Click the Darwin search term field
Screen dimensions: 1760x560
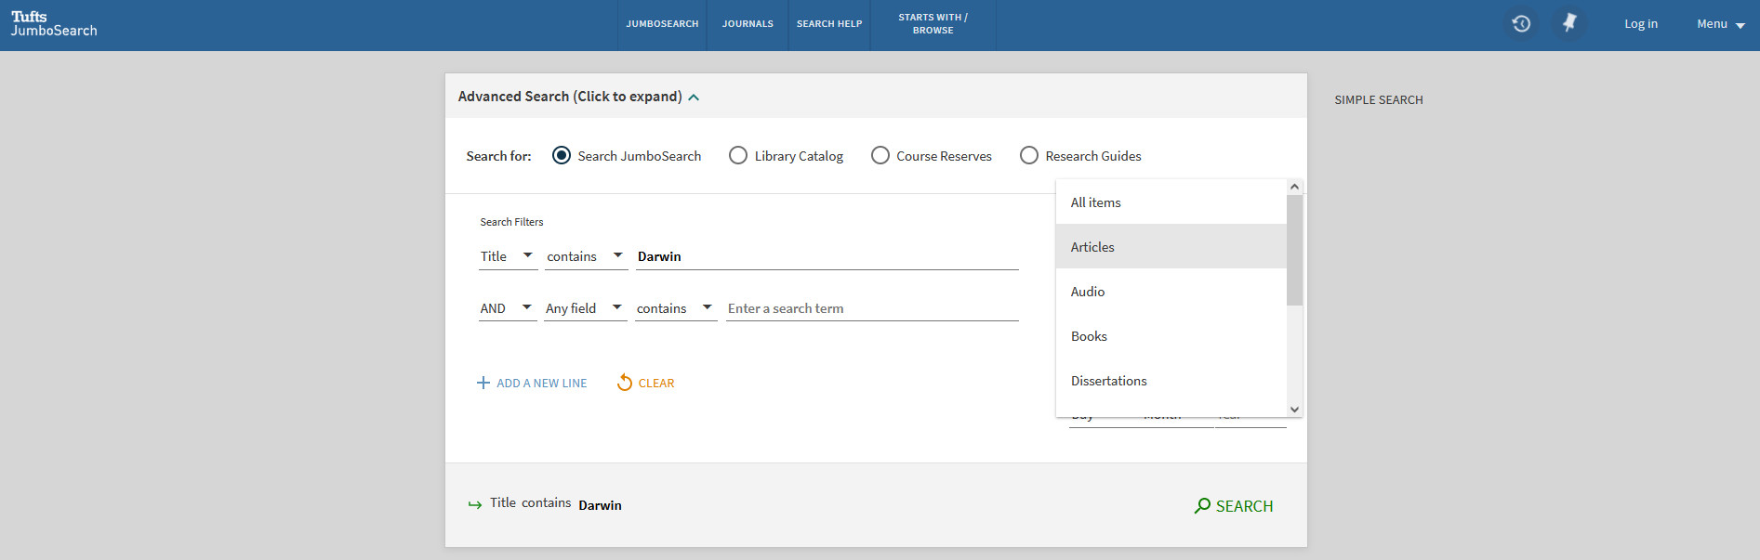click(827, 256)
